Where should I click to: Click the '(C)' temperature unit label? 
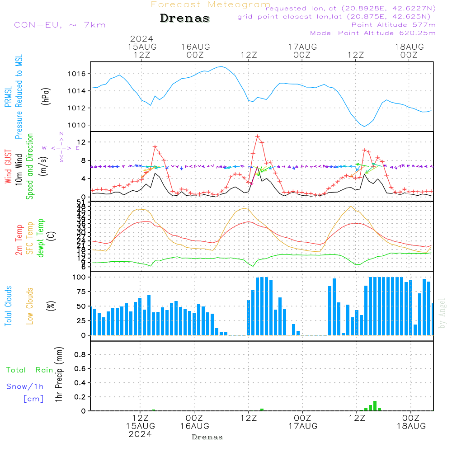(52, 236)
